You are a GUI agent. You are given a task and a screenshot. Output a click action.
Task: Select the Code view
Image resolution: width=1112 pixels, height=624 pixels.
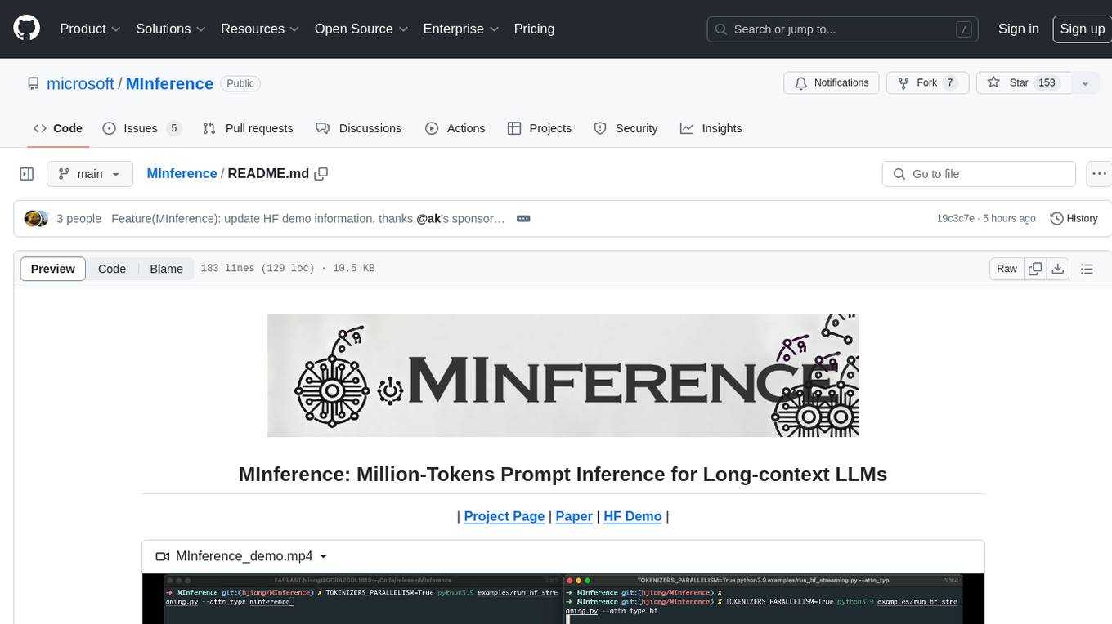tap(112, 269)
